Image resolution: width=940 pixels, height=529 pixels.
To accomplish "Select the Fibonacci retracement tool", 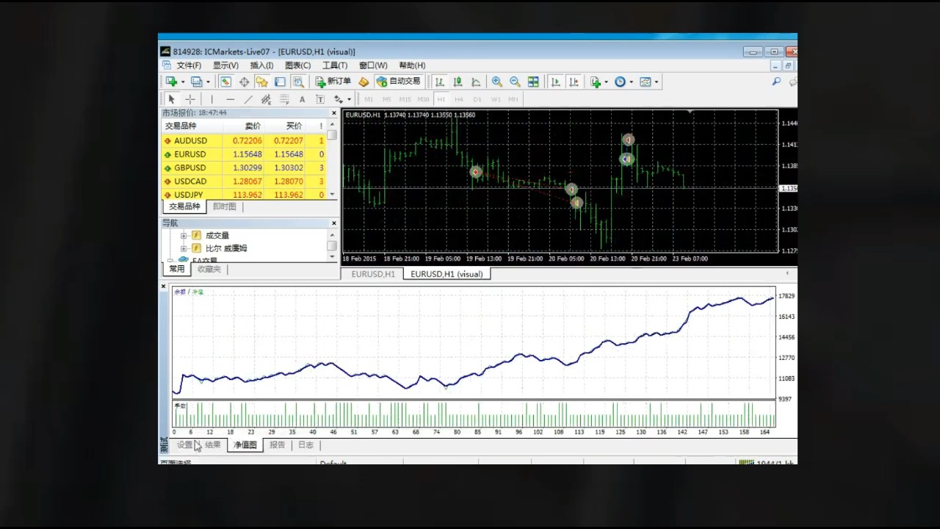I will 284,99.
